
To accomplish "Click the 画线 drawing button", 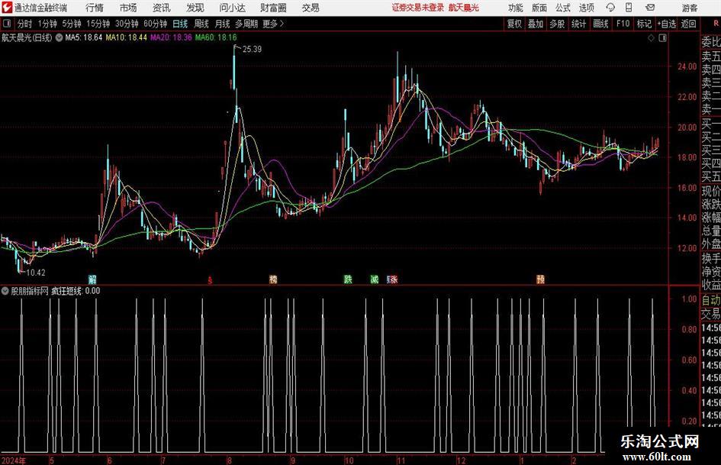I will [x=601, y=24].
